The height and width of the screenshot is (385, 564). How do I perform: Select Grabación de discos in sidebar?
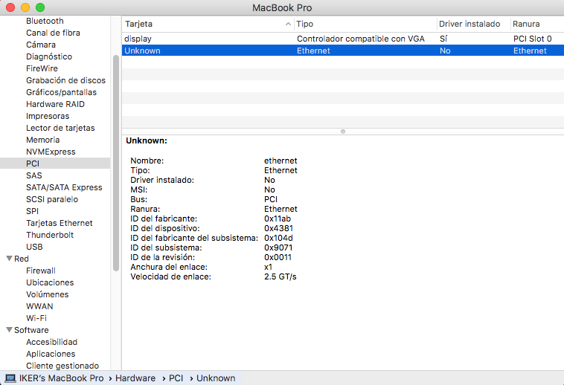(65, 80)
